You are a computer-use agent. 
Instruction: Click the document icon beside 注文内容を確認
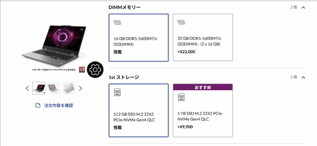[38, 105]
